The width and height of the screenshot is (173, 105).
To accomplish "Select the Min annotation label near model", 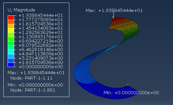I will [131, 92].
